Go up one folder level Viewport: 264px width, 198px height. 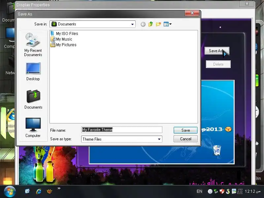pyautogui.click(x=150, y=24)
